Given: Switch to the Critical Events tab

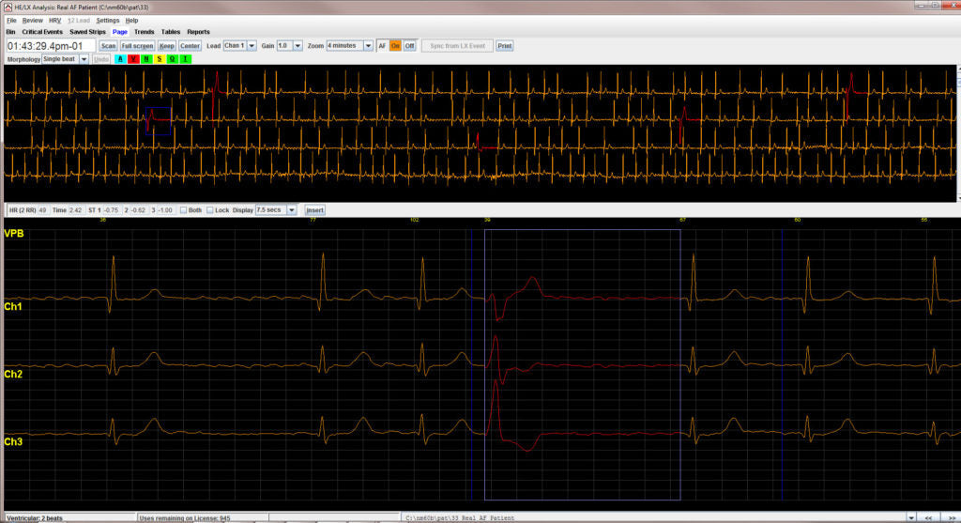Looking at the screenshot, I should (x=42, y=32).
